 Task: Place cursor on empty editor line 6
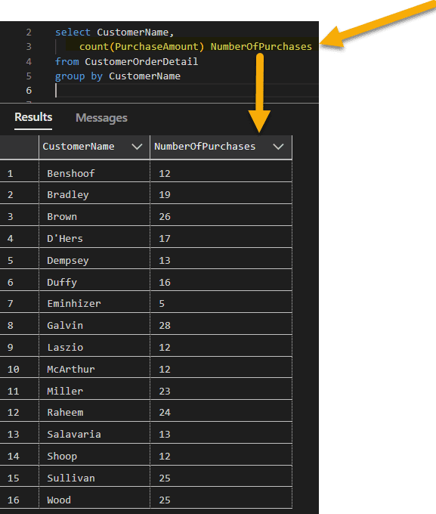point(187,90)
